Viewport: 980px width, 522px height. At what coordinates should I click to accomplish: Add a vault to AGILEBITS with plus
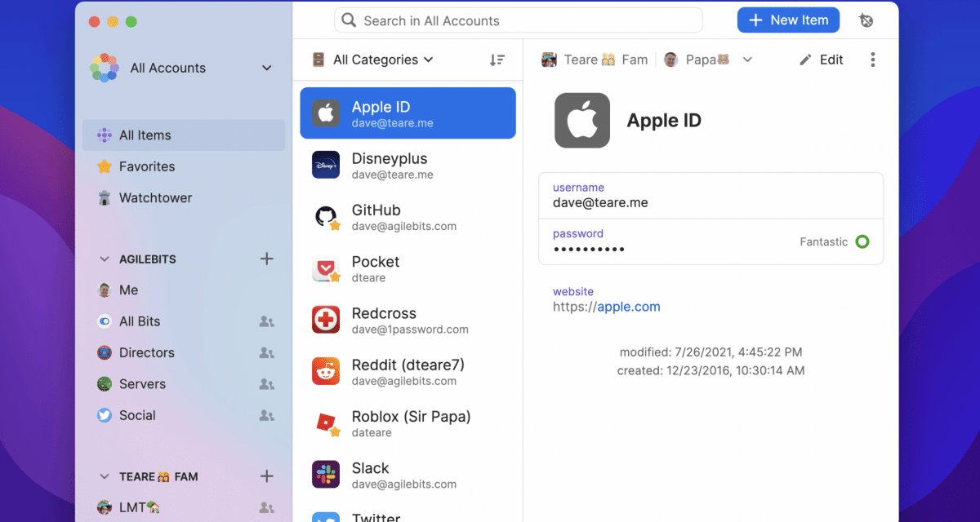(x=266, y=259)
